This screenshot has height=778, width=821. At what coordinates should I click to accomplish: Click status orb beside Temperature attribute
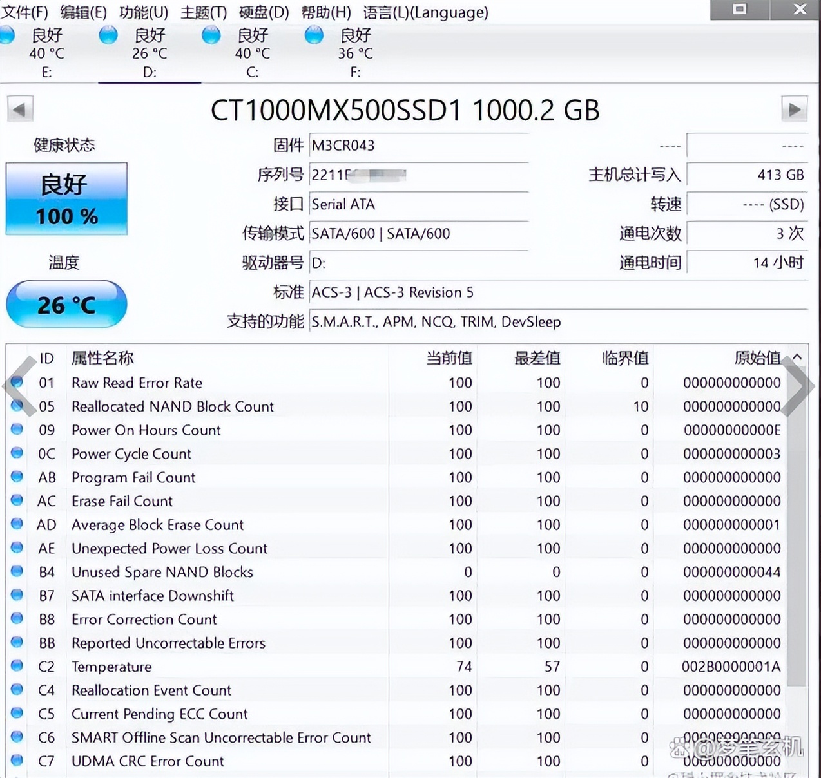(x=17, y=666)
